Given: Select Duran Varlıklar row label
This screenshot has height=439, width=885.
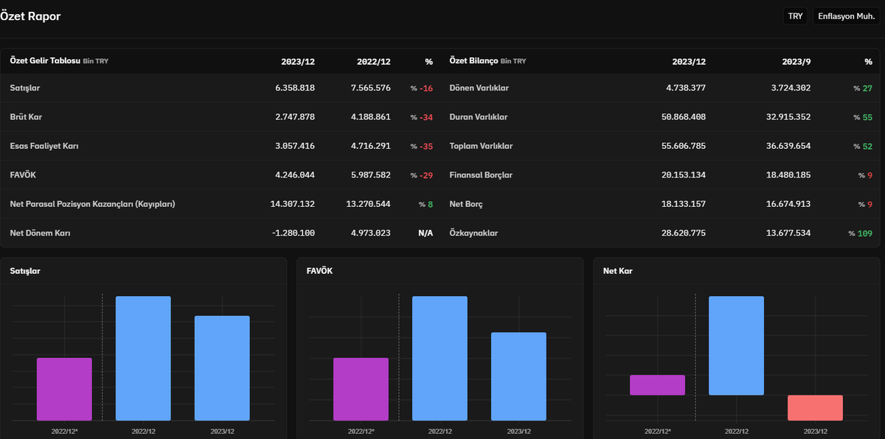Looking at the screenshot, I should click(479, 117).
